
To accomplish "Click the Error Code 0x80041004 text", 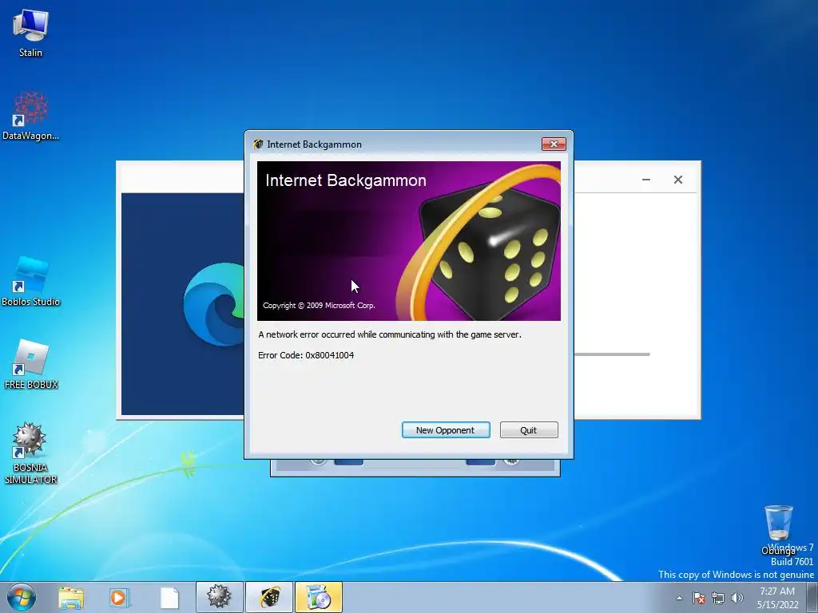I will coord(306,355).
